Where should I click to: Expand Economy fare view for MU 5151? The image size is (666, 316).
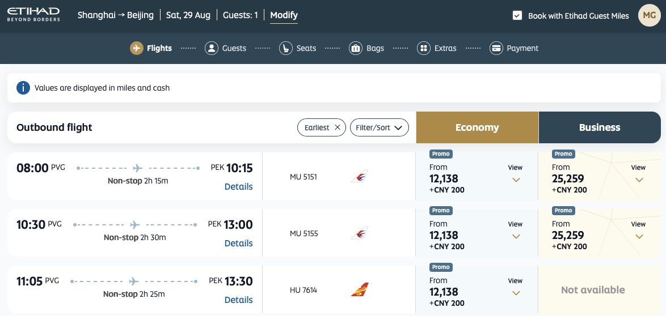tap(516, 173)
